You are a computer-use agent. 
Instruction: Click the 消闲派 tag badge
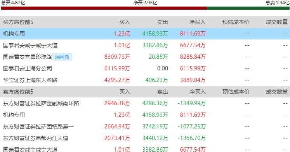pyautogui.click(x=62, y=57)
